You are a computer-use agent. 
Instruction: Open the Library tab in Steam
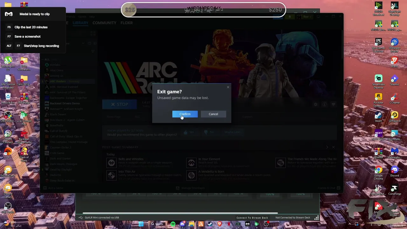80,23
